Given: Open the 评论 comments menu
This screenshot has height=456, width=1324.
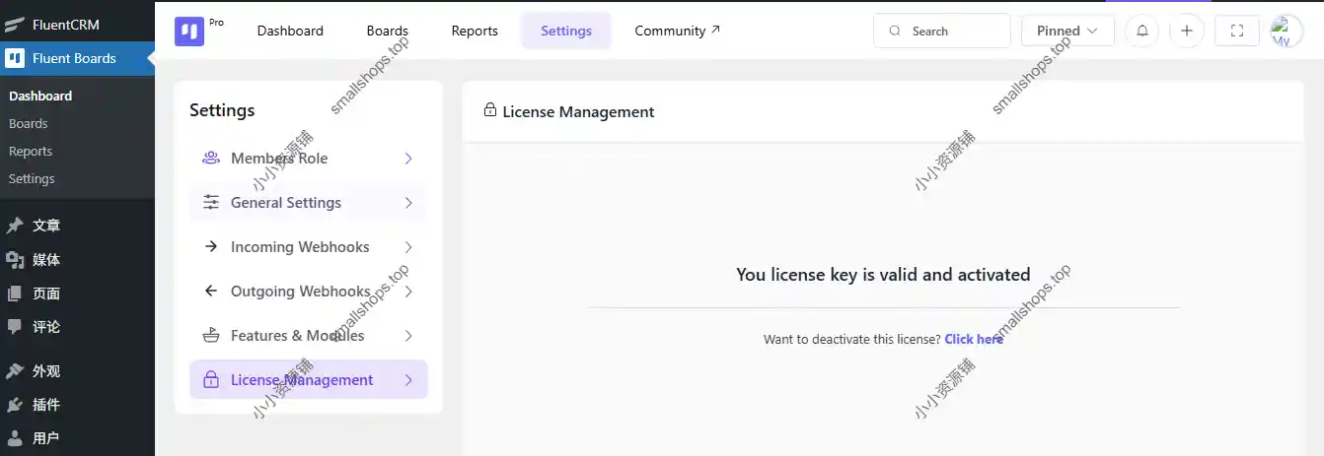Looking at the screenshot, I should (x=77, y=326).
